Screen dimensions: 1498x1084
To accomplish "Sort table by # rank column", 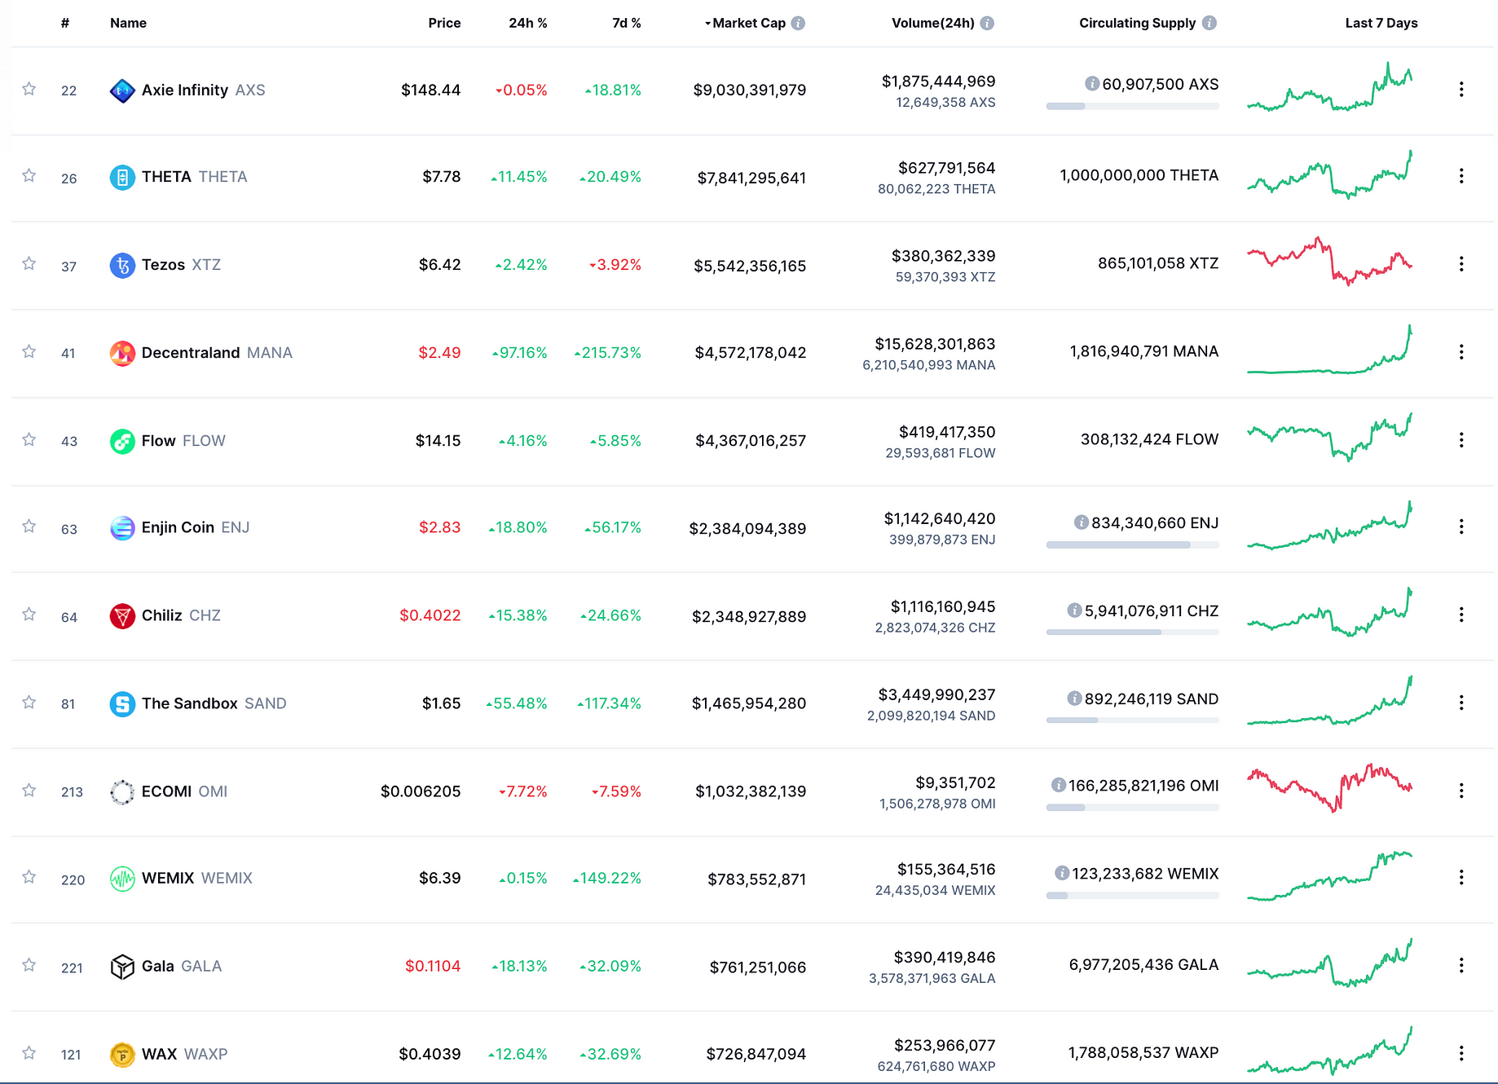I will [65, 23].
